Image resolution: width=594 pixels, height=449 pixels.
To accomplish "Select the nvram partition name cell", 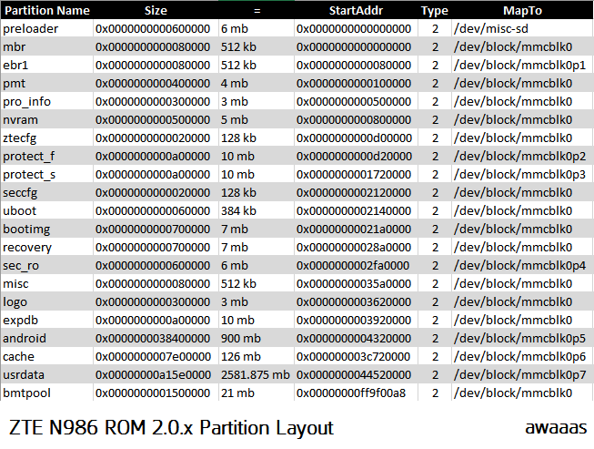I will 23,119.
